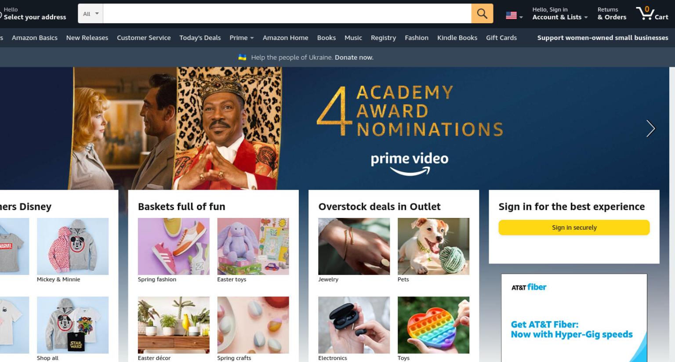The width and height of the screenshot is (675, 362).
Task: Follow the Donate now link
Action: 354,58
